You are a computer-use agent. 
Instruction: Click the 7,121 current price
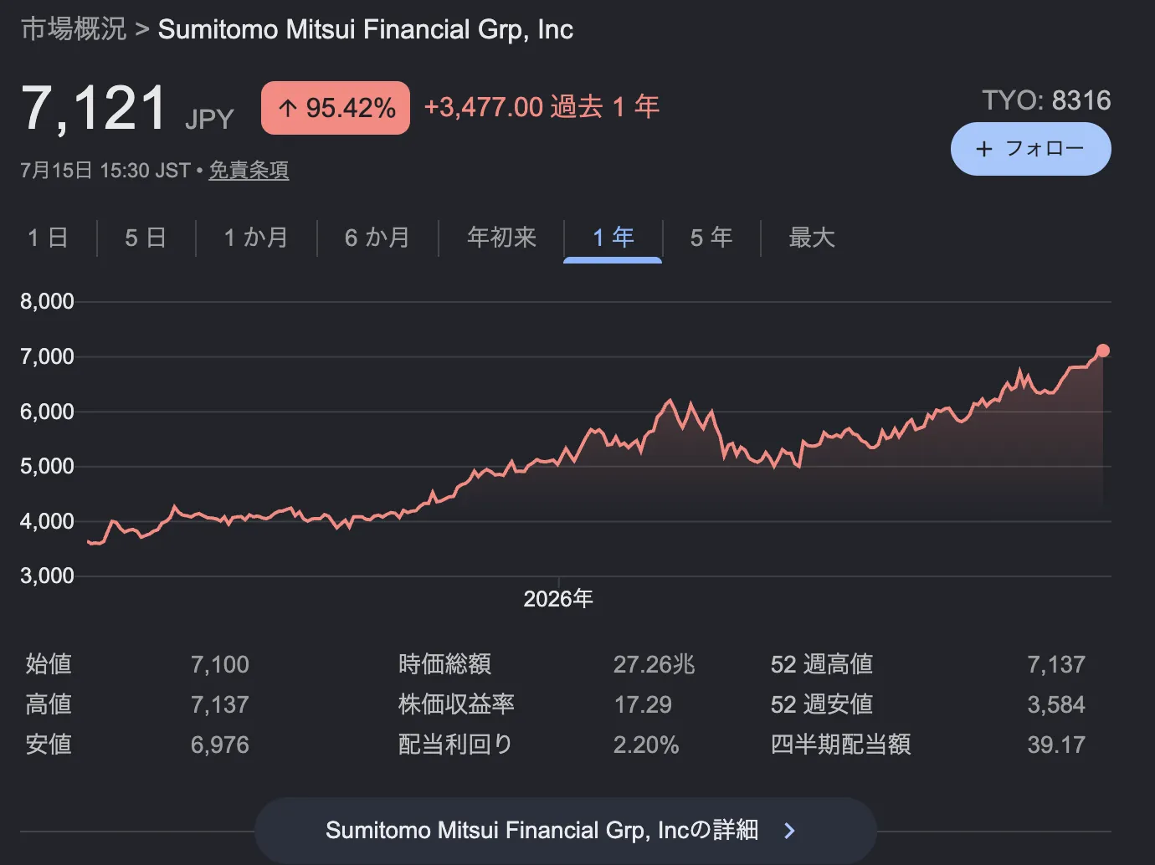pos(95,109)
